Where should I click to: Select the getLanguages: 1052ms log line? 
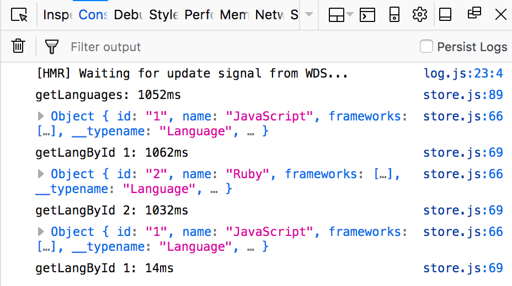[x=108, y=95]
